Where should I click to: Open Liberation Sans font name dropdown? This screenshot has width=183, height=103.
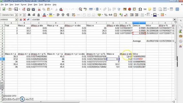[x=17, y=15]
